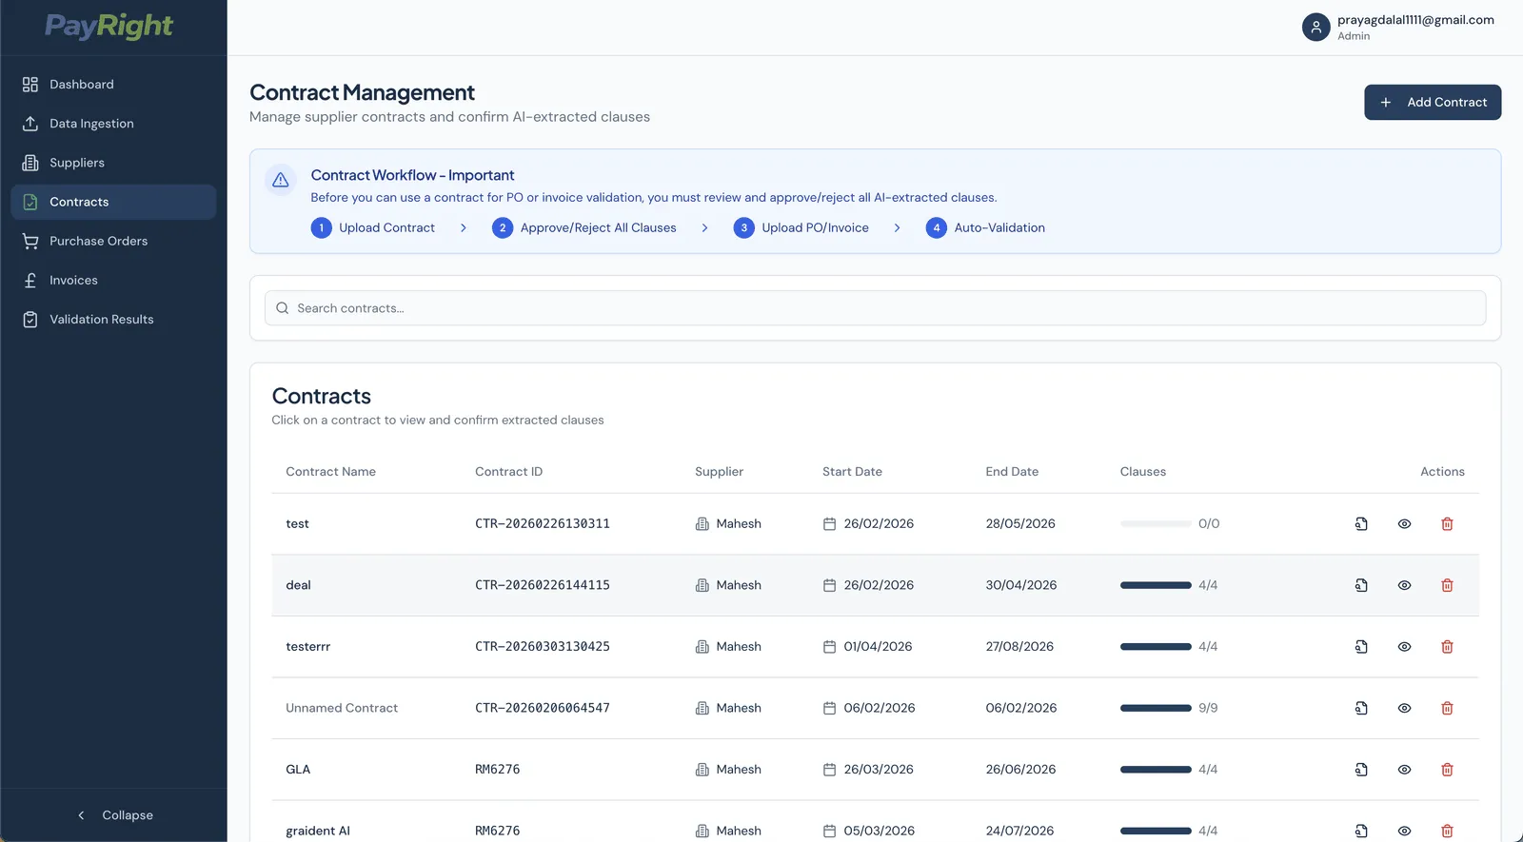The width and height of the screenshot is (1523, 842).
Task: Click trash icon in testerrr row
Action: [x=1447, y=647]
